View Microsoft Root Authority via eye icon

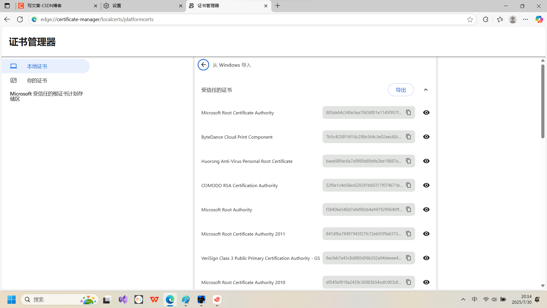coord(426,210)
